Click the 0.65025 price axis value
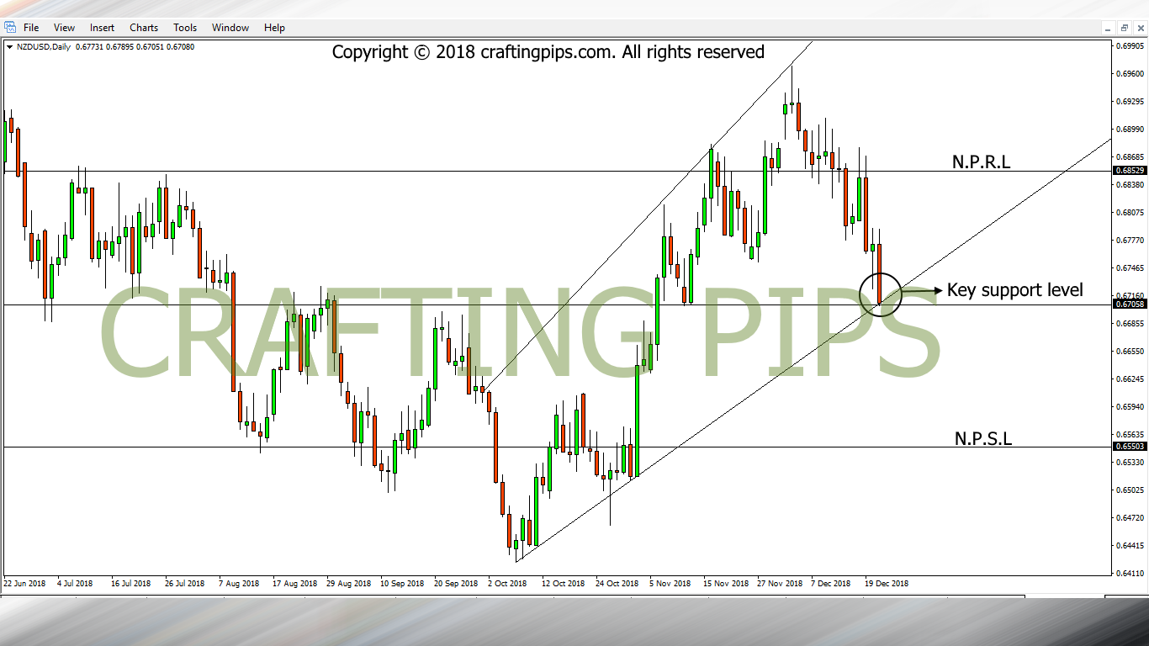Screen dimensions: 1149x646 tap(1131, 490)
